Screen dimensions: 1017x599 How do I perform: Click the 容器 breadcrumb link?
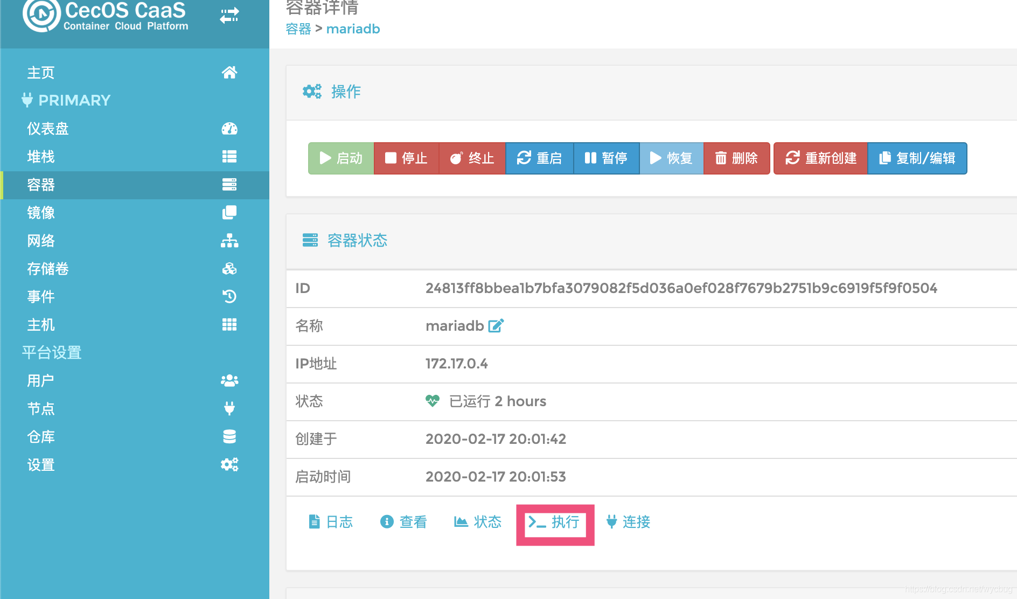[298, 29]
